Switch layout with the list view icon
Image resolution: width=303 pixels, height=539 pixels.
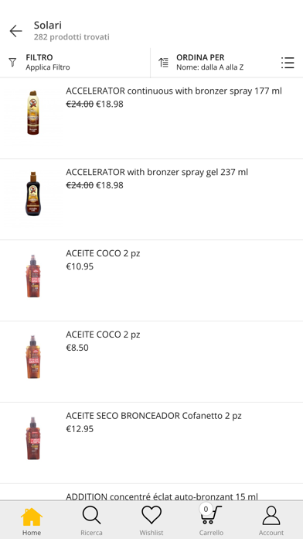click(x=288, y=63)
